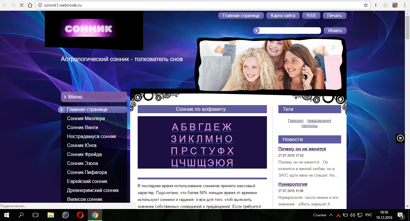
Task: Open Сонник Миллера menu item
Action: [x=86, y=119]
